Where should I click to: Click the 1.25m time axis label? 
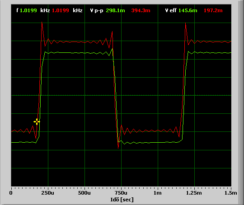pos(194,193)
